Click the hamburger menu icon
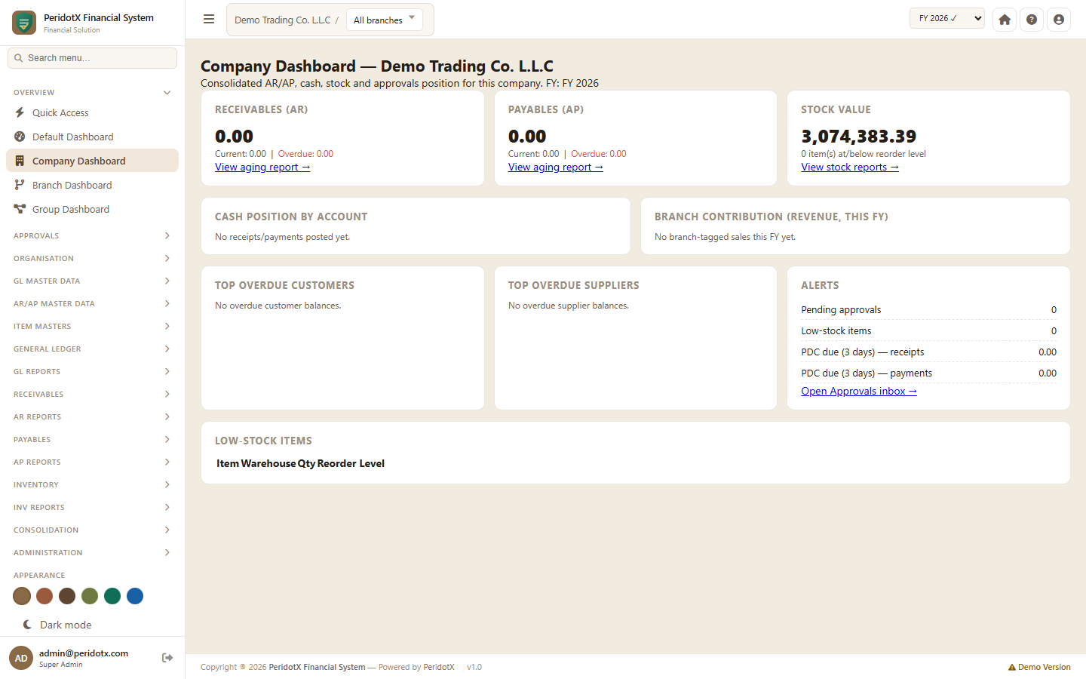 (209, 20)
